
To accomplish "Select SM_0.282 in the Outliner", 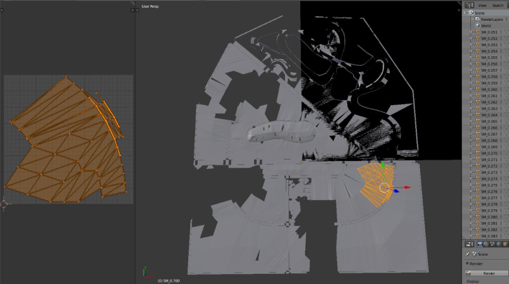I will tap(489, 230).
